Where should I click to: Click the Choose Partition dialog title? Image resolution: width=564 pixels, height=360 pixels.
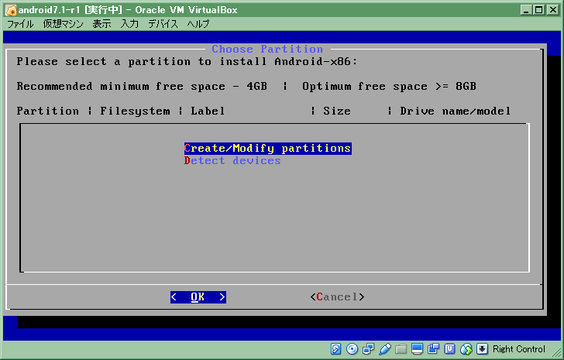[x=267, y=49]
